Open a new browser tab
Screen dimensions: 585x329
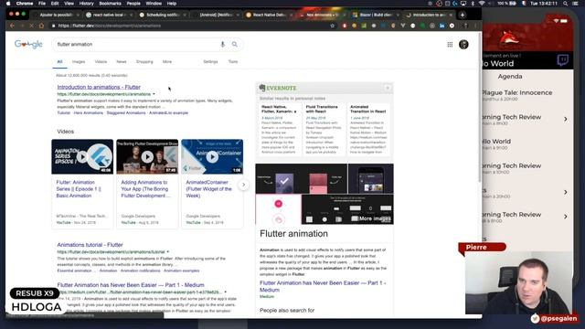(463, 15)
